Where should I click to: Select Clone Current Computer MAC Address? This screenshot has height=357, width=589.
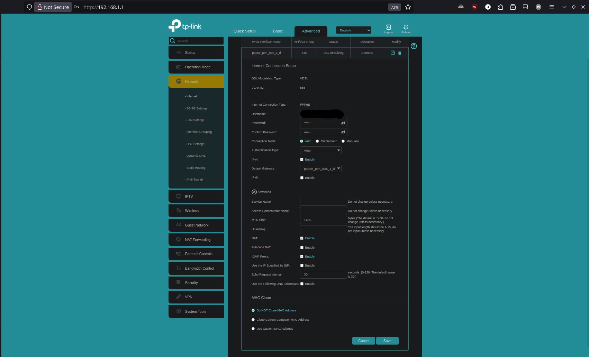click(253, 320)
